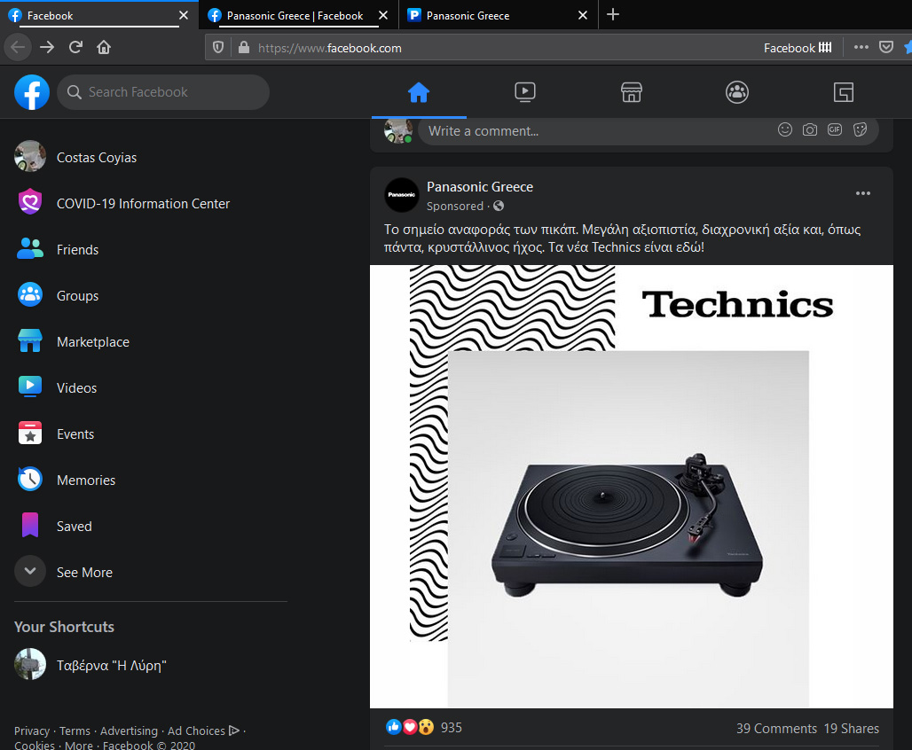The width and height of the screenshot is (912, 750).
Task: Add a sticker to the comment
Action: coord(861,129)
